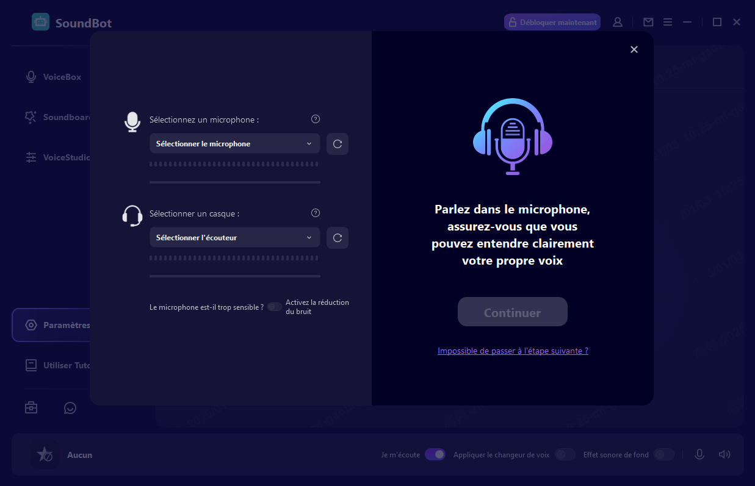
Task: Open the user account profile icon
Action: point(618,22)
